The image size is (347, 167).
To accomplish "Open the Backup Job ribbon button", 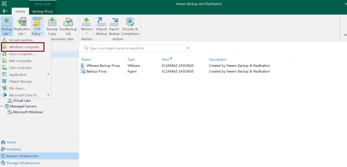I will 7,26.
